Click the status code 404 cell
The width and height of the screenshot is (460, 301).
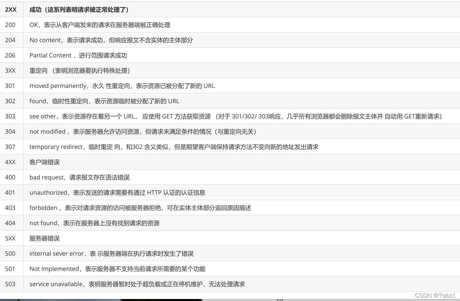(11, 223)
